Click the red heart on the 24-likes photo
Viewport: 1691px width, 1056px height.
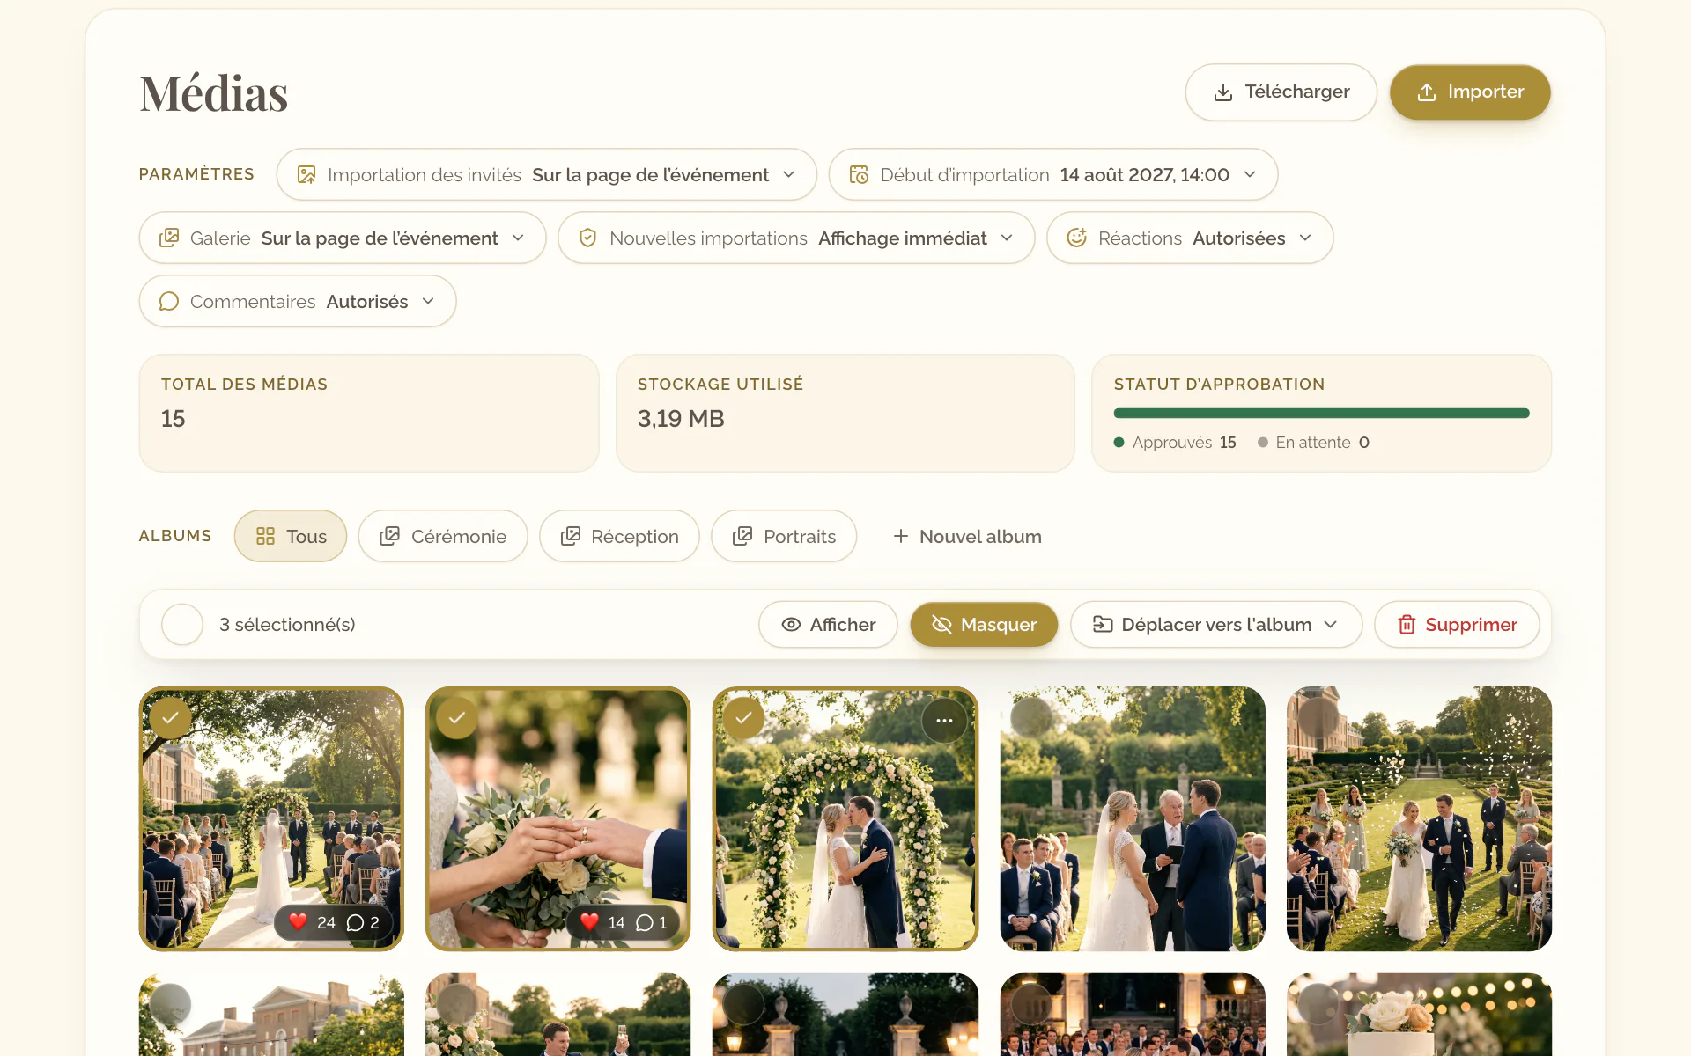299,922
